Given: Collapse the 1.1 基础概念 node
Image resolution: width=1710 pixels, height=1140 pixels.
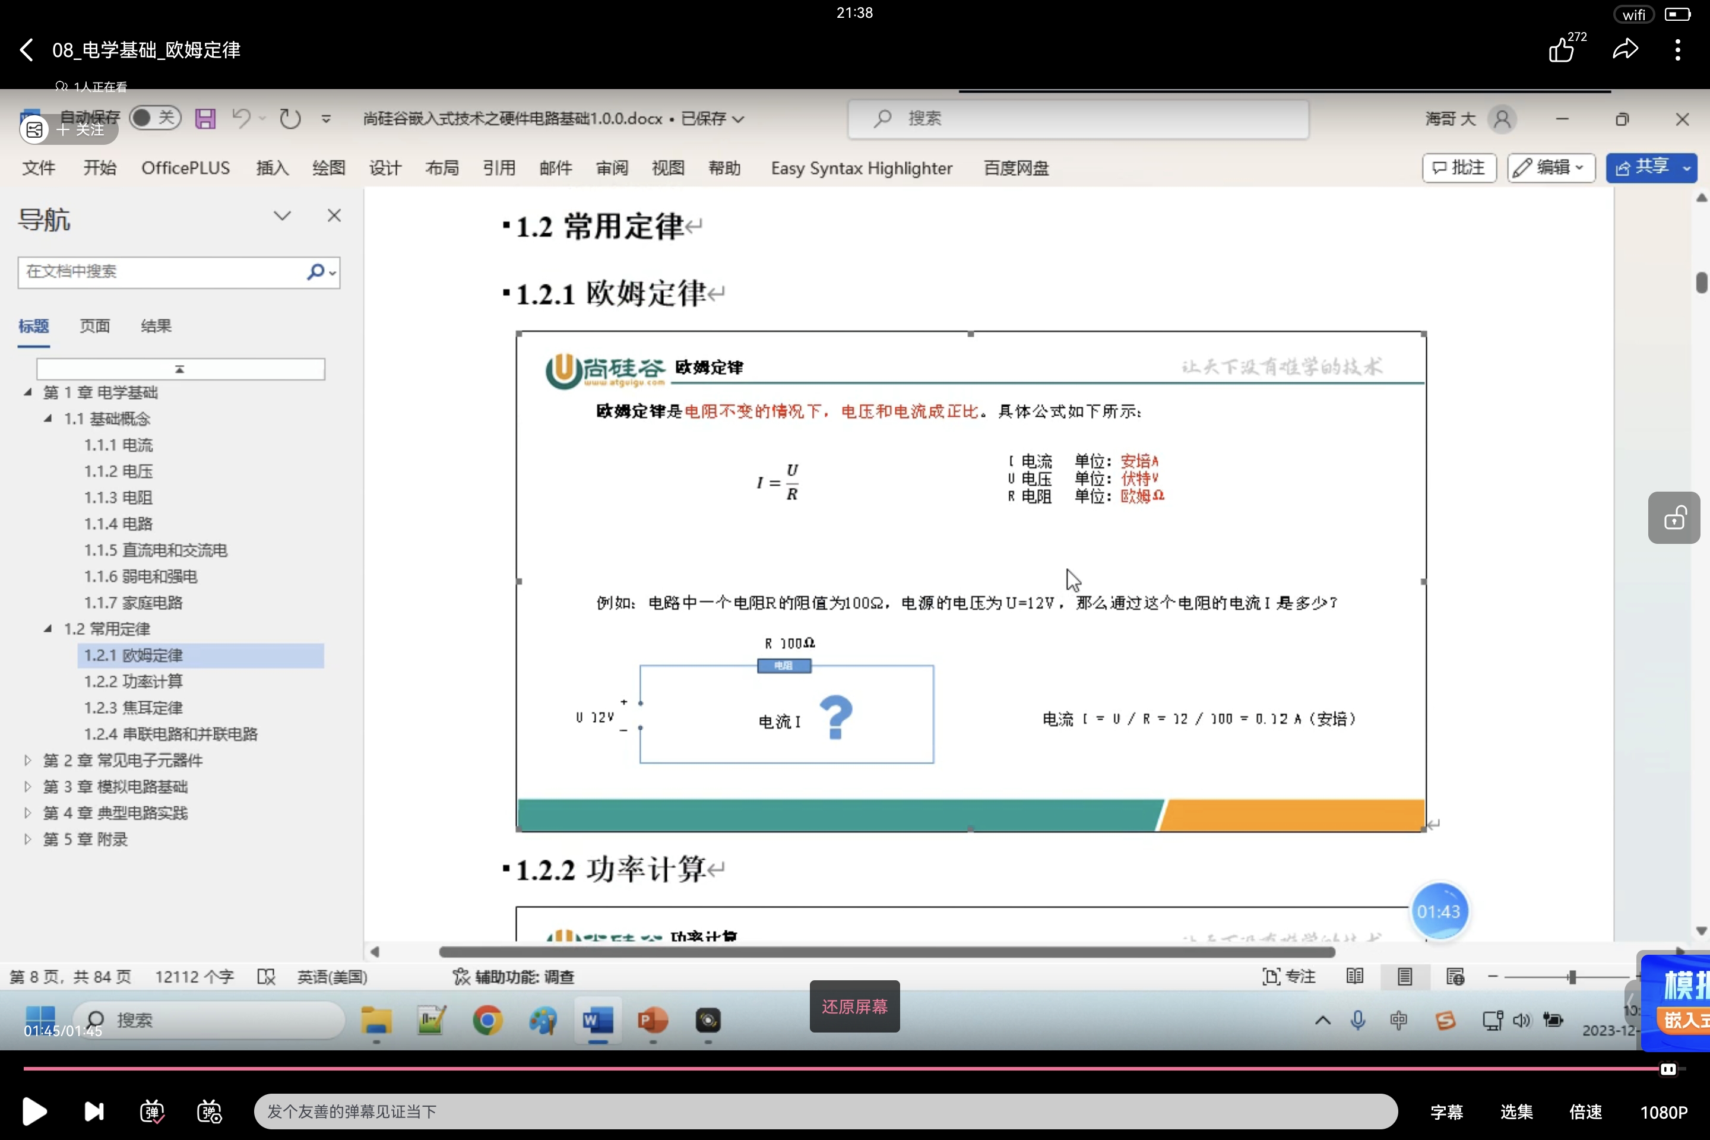Looking at the screenshot, I should click(x=48, y=418).
